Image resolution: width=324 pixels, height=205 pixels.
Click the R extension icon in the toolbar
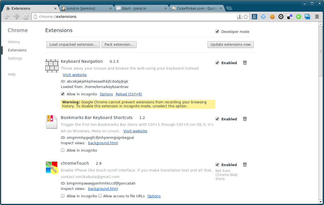(x=254, y=16)
